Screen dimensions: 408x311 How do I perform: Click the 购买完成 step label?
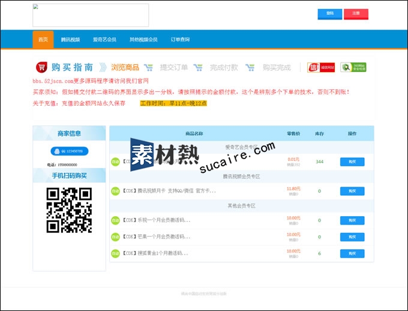point(277,67)
